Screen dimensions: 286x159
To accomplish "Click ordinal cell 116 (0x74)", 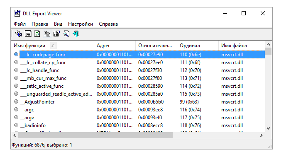I will pos(191,110).
